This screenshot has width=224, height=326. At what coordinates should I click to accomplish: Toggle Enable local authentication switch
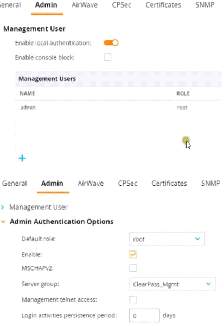111,42
